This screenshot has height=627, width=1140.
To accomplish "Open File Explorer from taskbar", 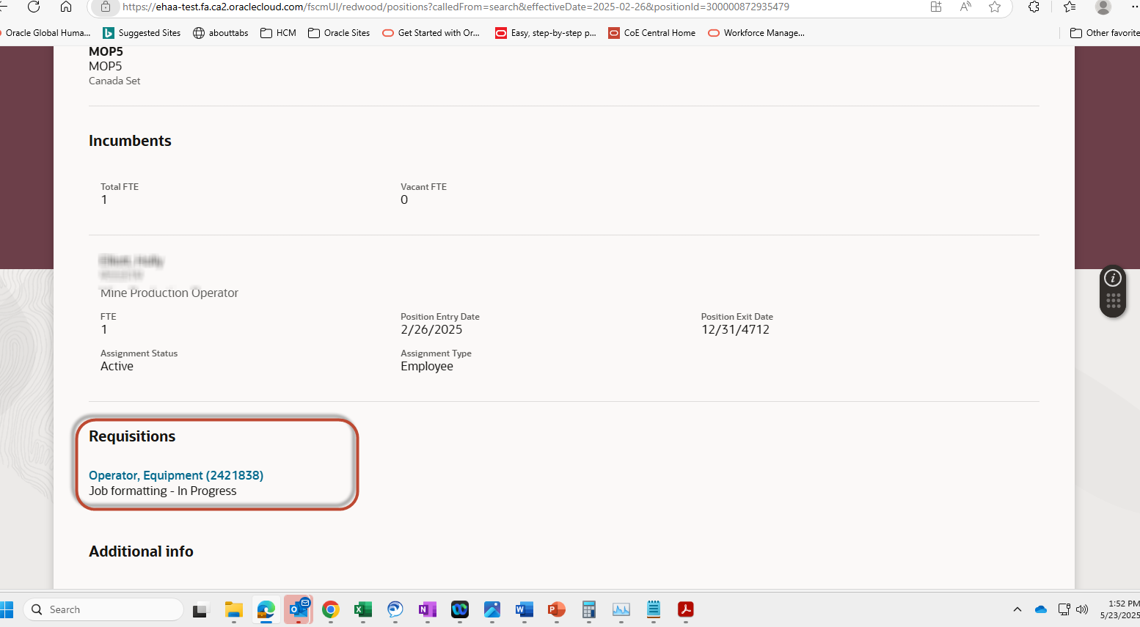I will [x=233, y=609].
